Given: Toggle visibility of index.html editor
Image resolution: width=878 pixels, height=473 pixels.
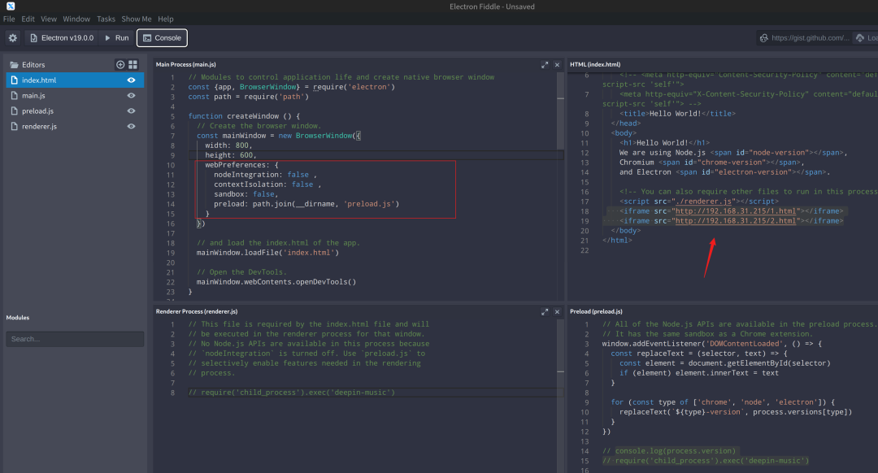Looking at the screenshot, I should pos(131,80).
